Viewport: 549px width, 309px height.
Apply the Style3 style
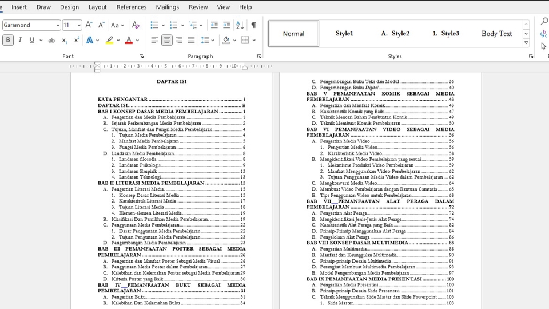tap(446, 34)
